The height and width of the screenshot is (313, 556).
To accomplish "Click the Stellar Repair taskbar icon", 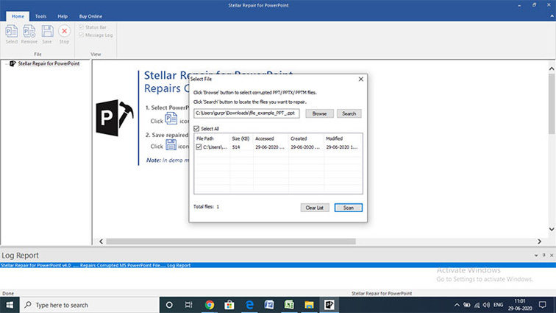I will click(x=329, y=305).
